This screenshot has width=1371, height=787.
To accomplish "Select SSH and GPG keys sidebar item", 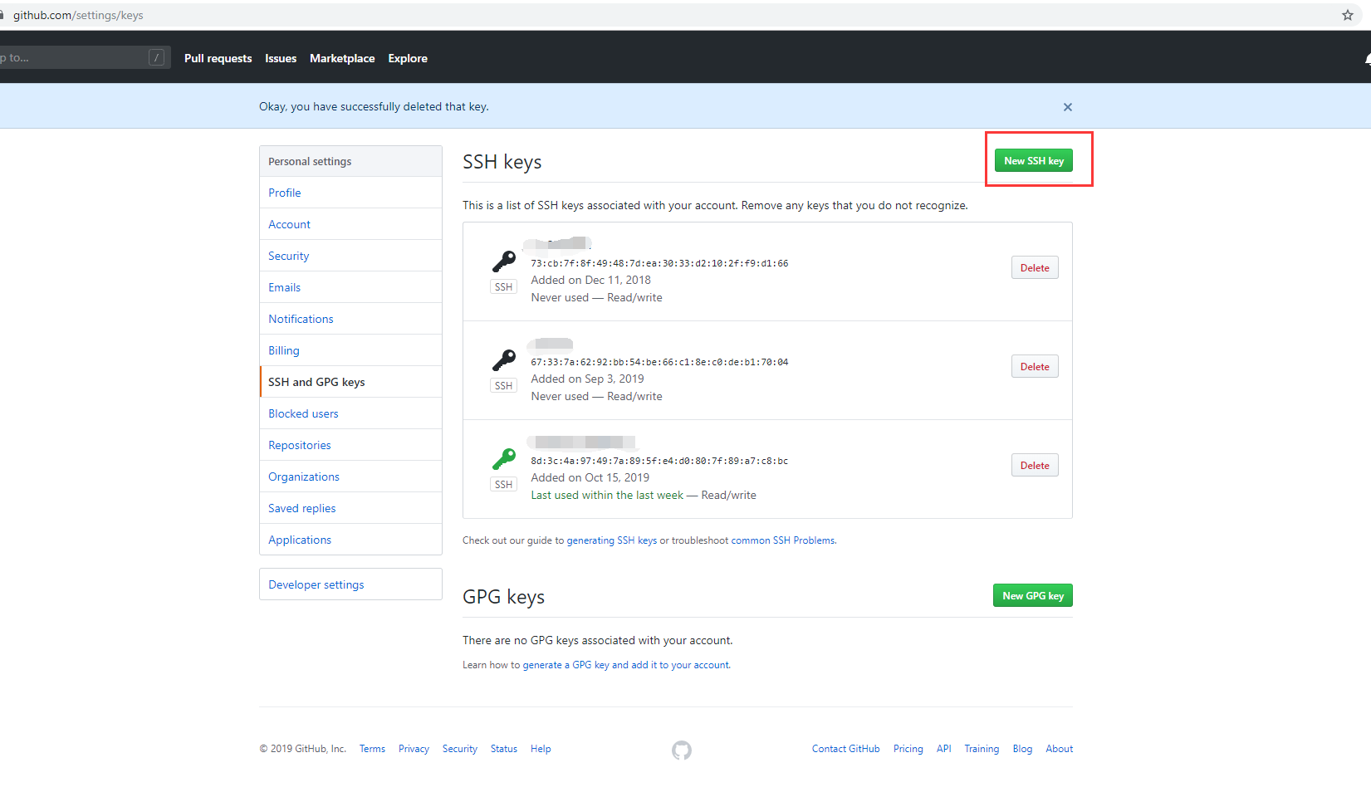I will coord(350,382).
